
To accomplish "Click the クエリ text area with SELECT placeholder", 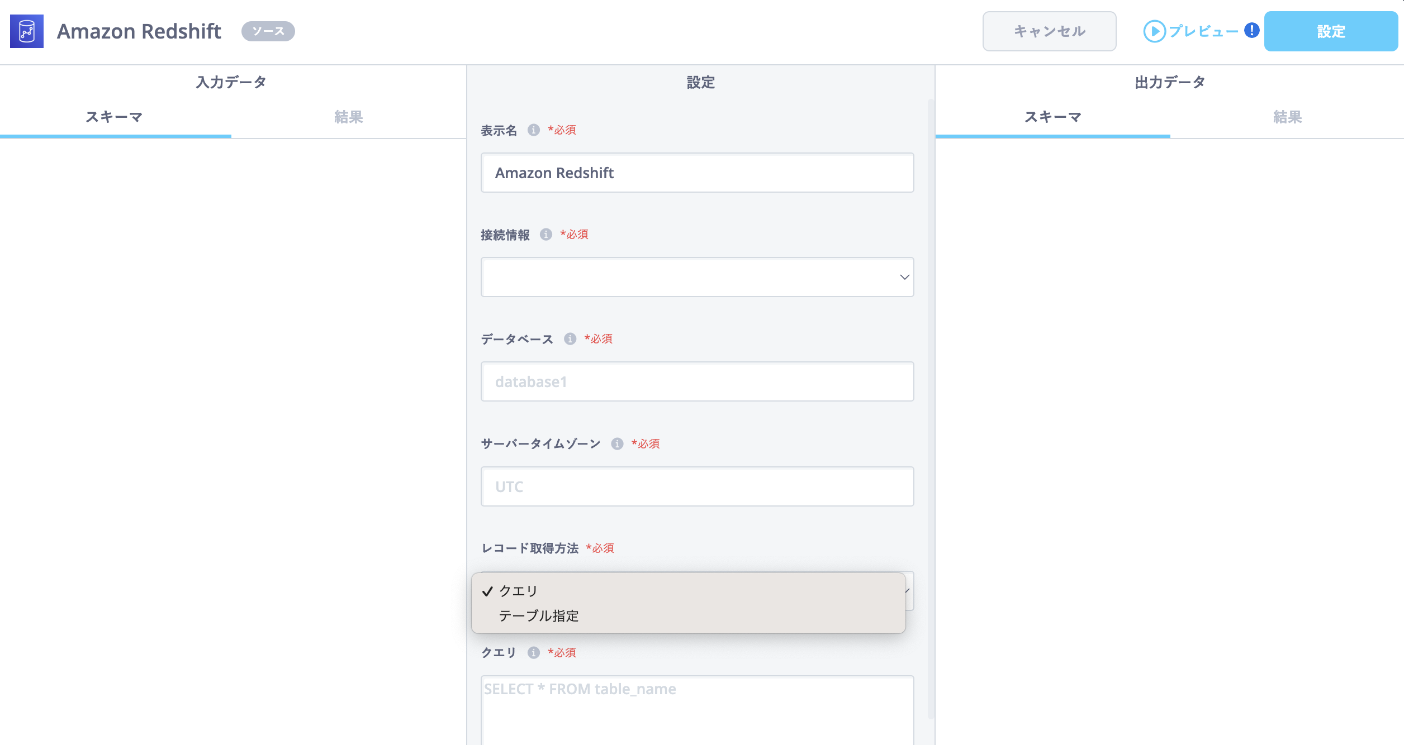I will pos(698,710).
